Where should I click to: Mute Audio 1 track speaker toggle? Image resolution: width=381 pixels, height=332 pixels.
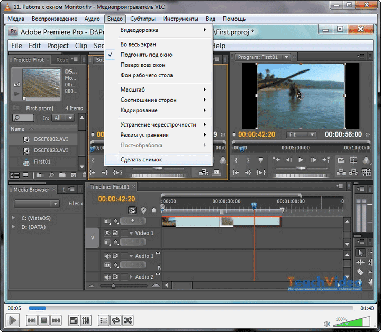[107, 256]
